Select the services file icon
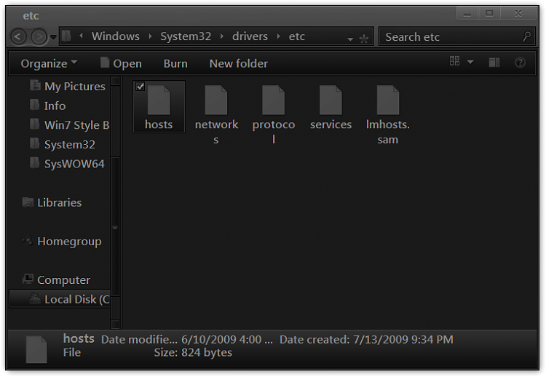Viewport: 546px width, 377px height. point(331,100)
